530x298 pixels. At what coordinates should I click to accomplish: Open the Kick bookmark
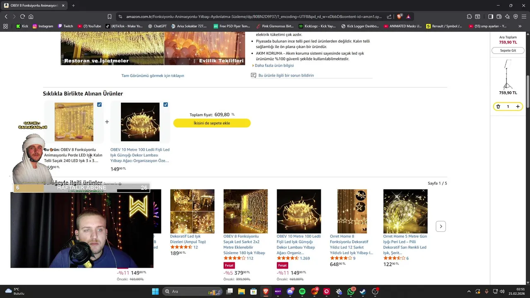22,26
